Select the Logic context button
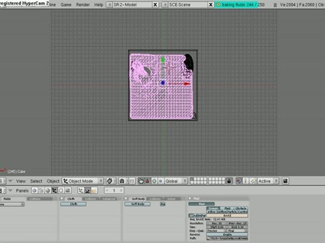The image size is (325, 243). tap(35, 190)
